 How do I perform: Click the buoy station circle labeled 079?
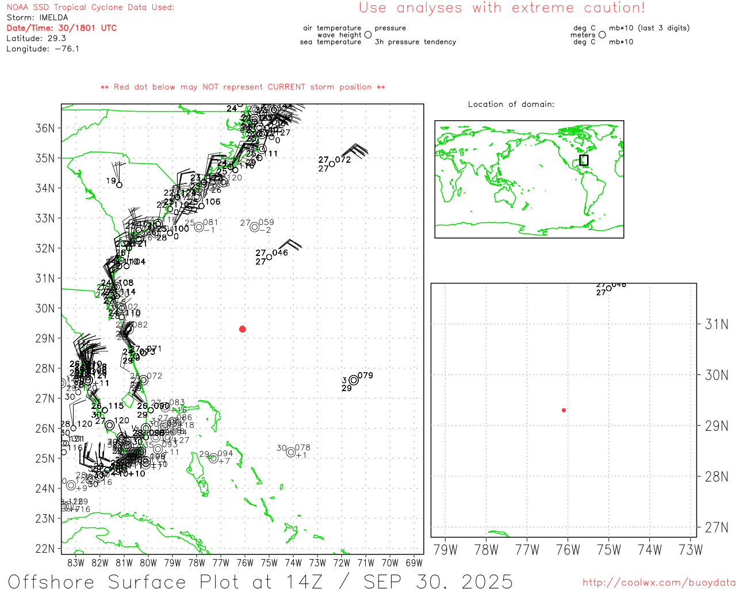point(354,380)
